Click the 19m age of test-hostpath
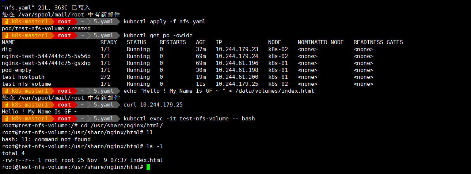The width and height of the screenshot is (471, 174). click(x=201, y=77)
